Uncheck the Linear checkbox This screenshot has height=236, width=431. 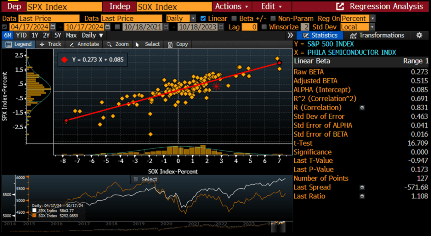pyautogui.click(x=203, y=18)
